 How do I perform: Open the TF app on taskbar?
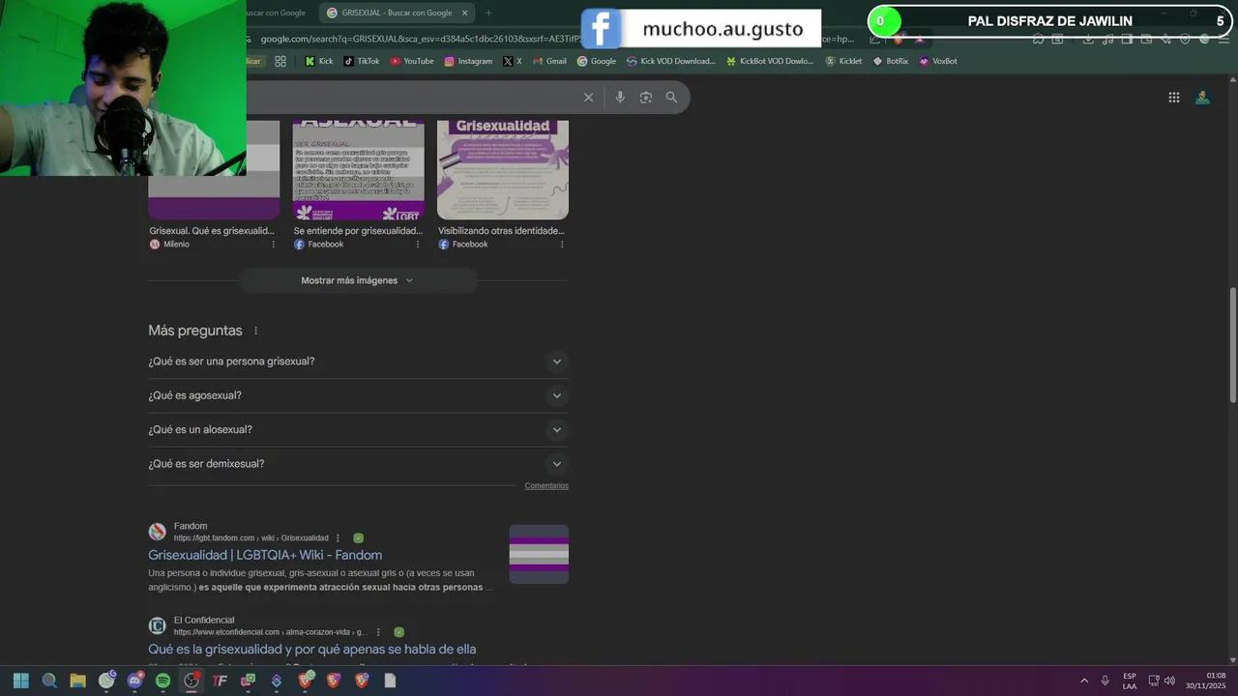tap(220, 681)
